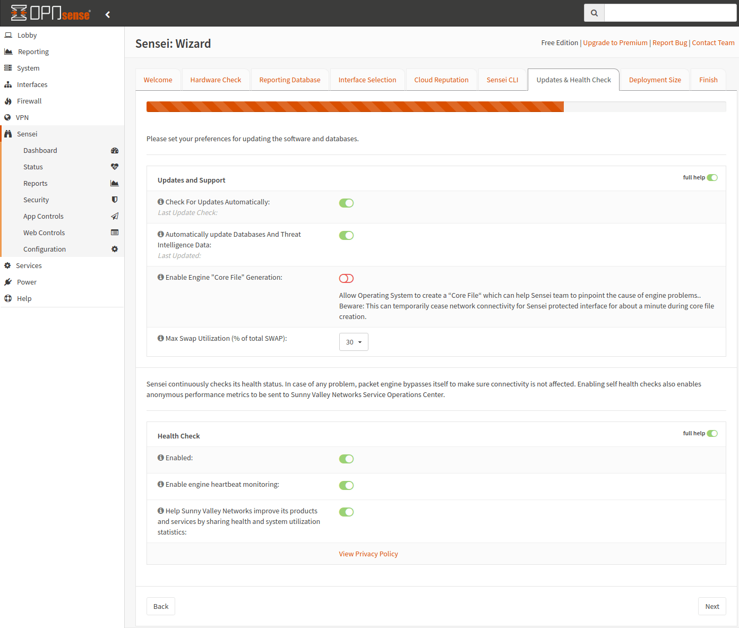Viewport: 739px width, 628px height.
Task: Expand the Firewall menu in sidebar
Action: [x=29, y=101]
